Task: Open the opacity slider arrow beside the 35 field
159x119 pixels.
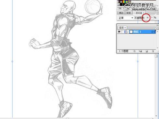Action: pyautogui.click(x=152, y=18)
